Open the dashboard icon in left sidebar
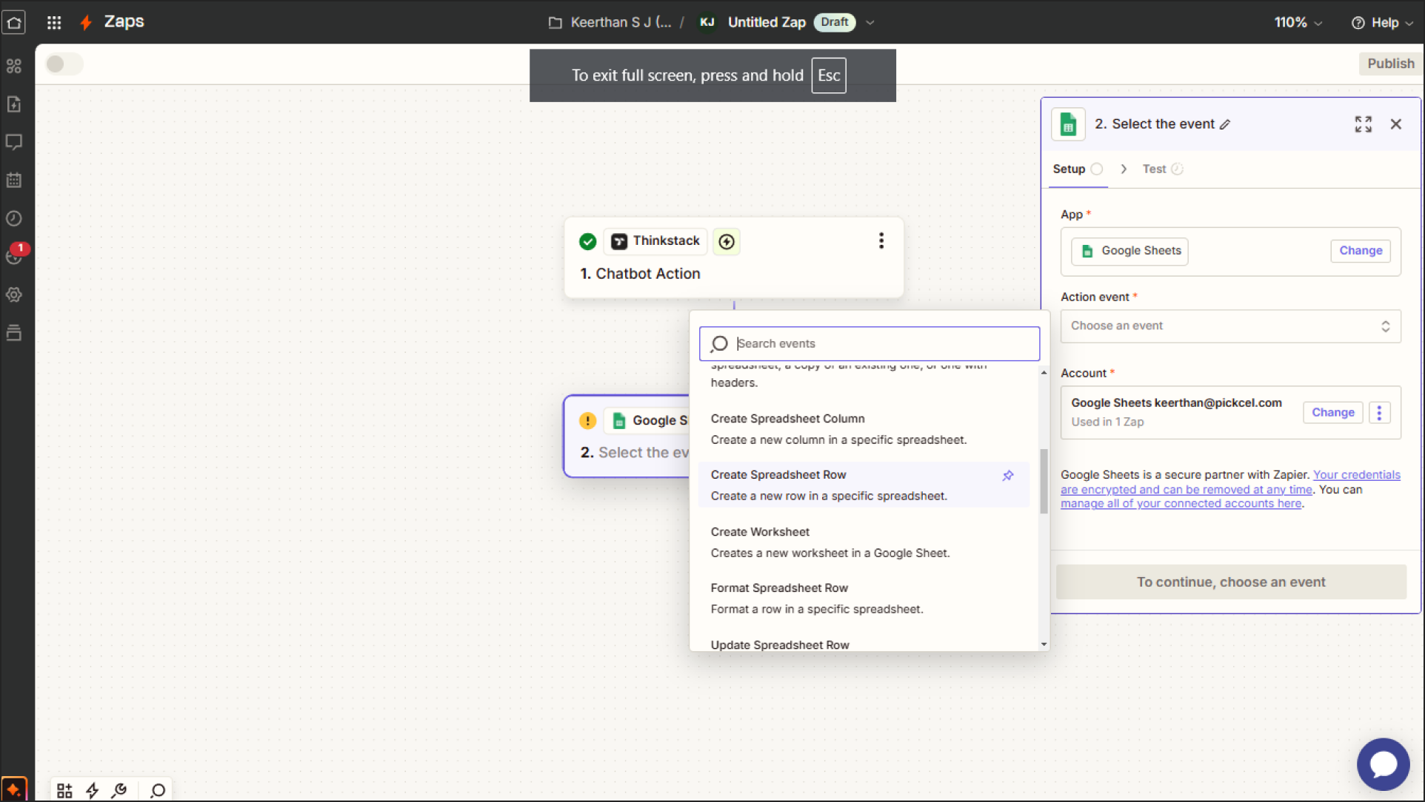The image size is (1425, 802). click(x=14, y=66)
